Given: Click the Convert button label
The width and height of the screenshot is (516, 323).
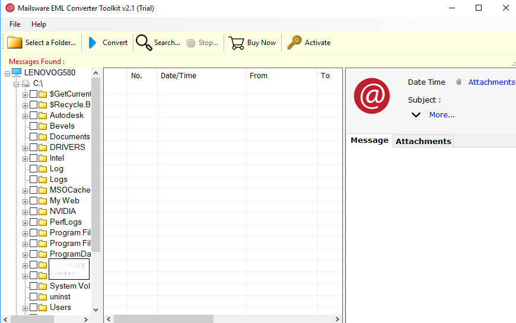Looking at the screenshot, I should click(x=115, y=43).
